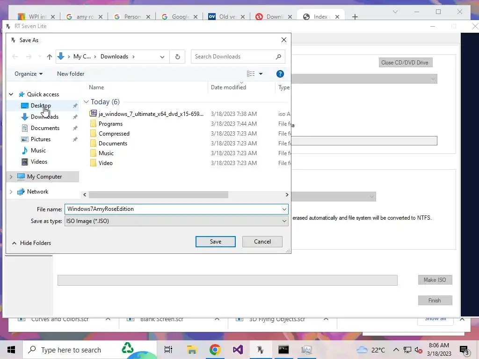Viewport: 479px width, 359px height.
Task: Open the notification center icon
Action: pyautogui.click(x=464, y=351)
